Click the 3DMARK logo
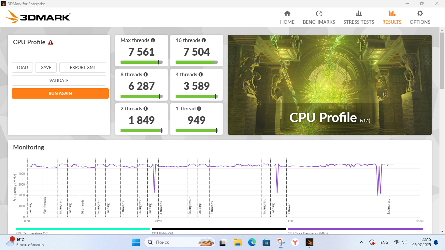The width and height of the screenshot is (445, 250). click(x=38, y=16)
